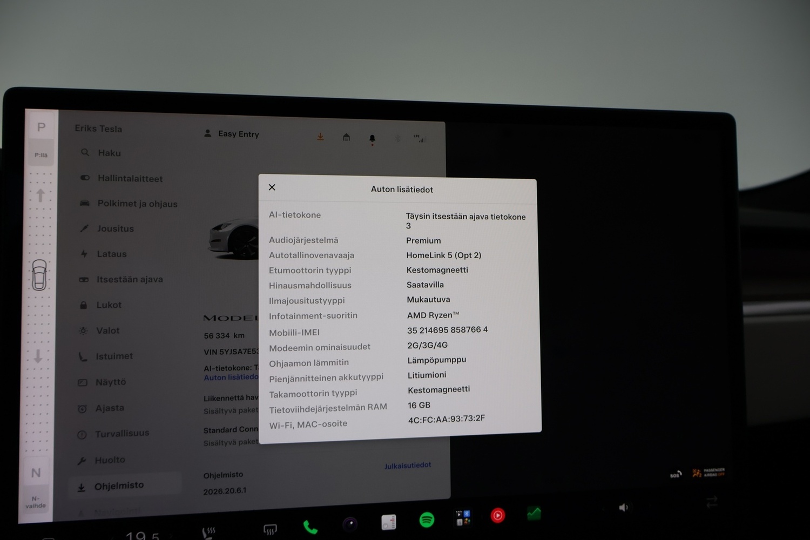Tap the AMD Ryzen processor value

click(x=433, y=315)
